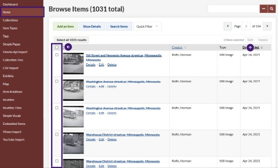The width and height of the screenshot is (278, 168).
Task: Check the 5th Street and Hennepin Avenue item box
Action: coord(57,55)
